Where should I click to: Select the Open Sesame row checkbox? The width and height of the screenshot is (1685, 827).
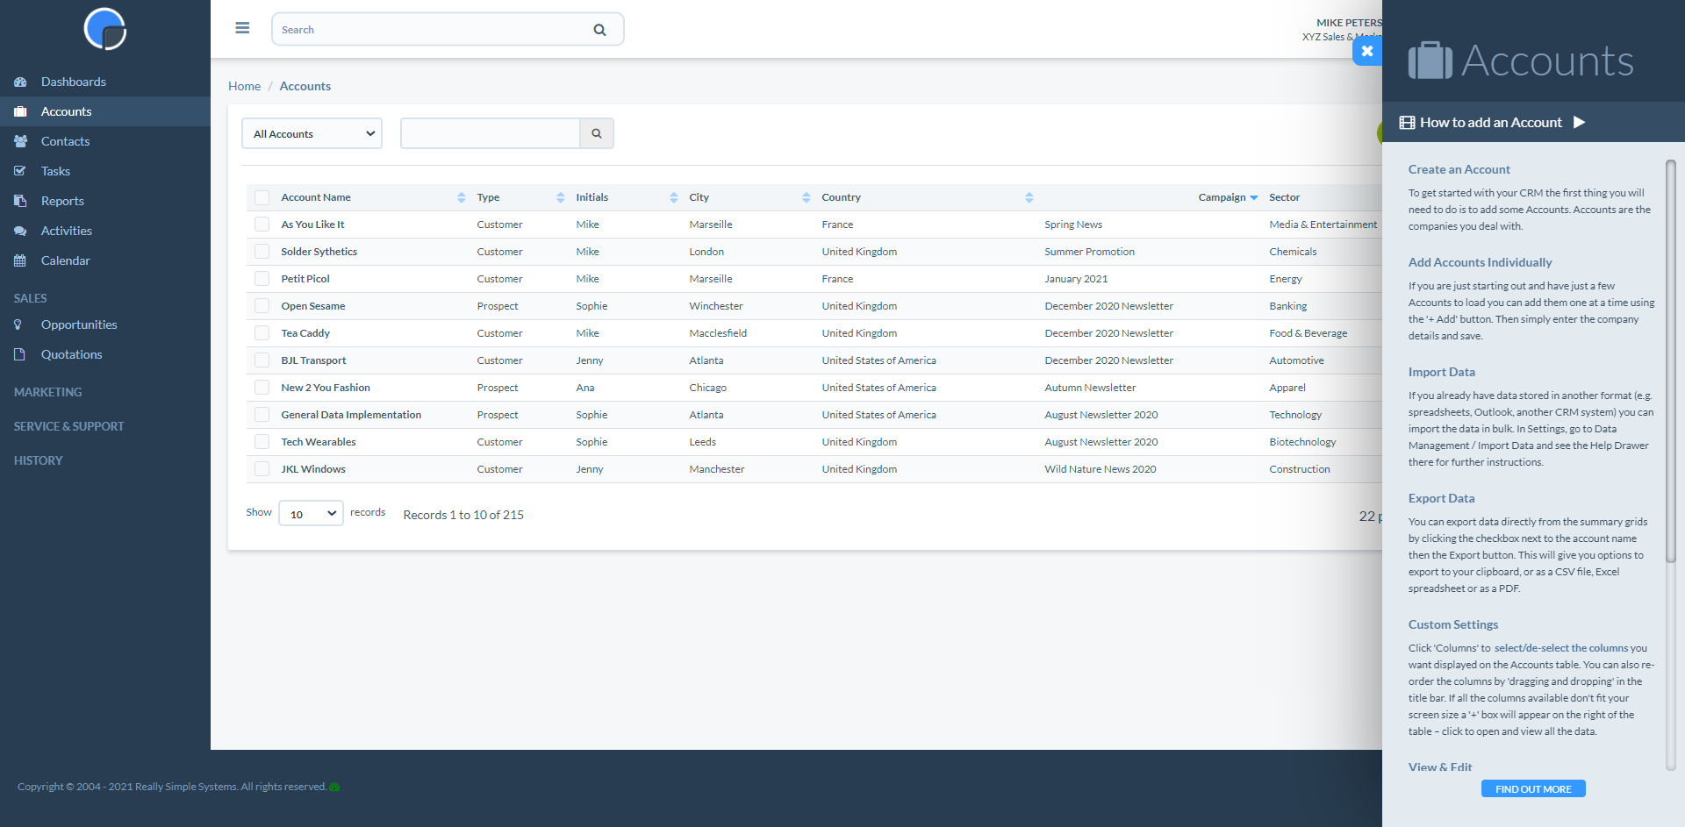262,306
